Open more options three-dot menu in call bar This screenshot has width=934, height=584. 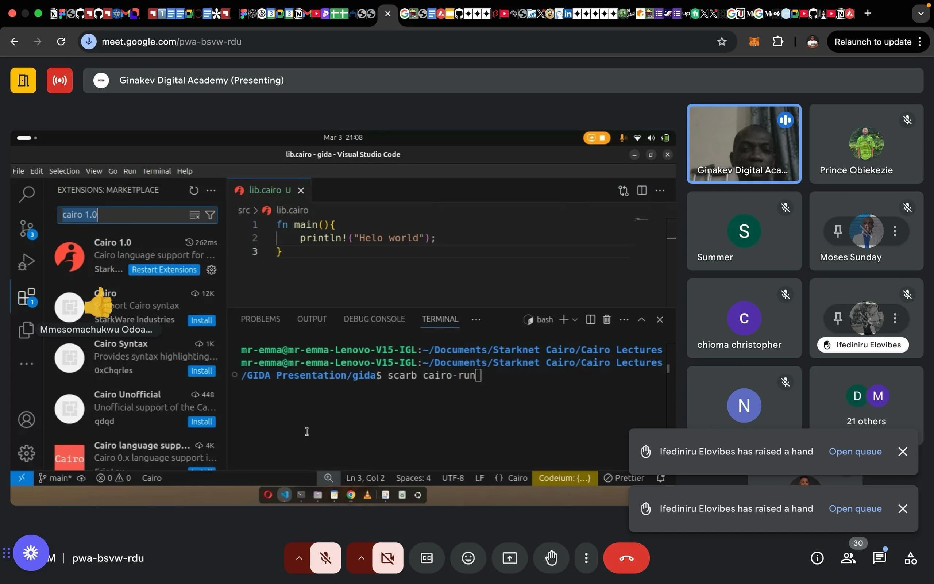coord(586,558)
